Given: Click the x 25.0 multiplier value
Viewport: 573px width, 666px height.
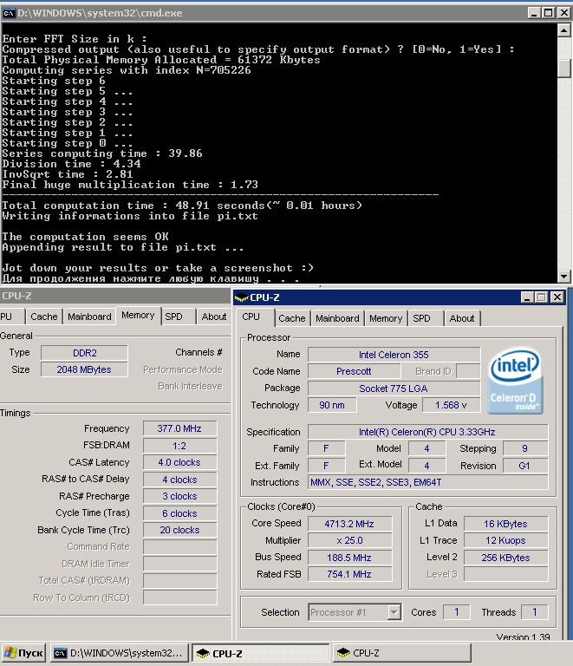Looking at the screenshot, I should pyautogui.click(x=349, y=540).
